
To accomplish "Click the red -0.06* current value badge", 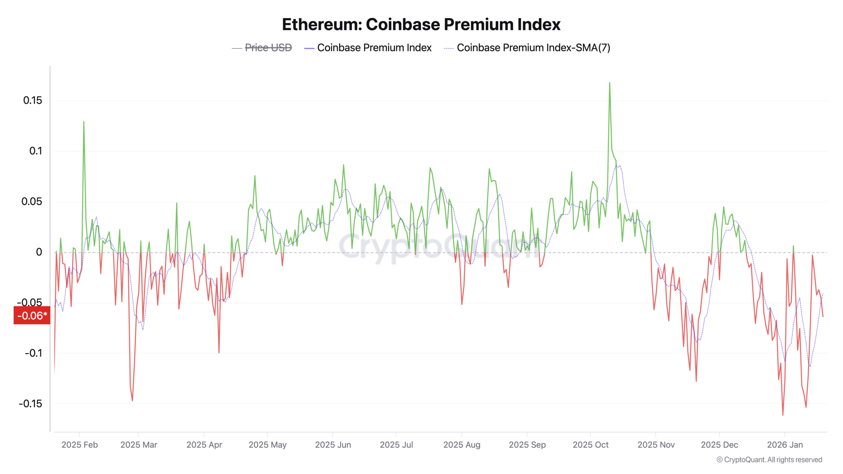I will [x=32, y=315].
